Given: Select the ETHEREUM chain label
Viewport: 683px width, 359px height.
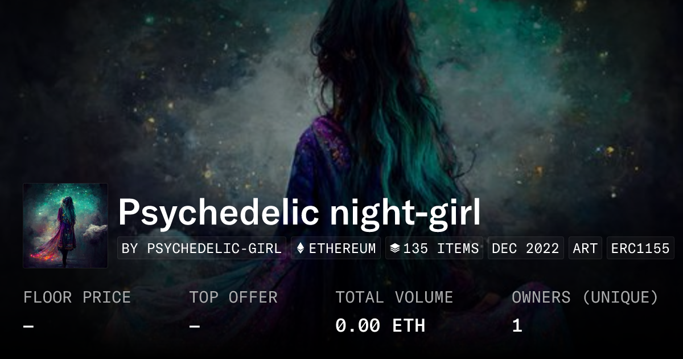Looking at the screenshot, I should click(x=342, y=248).
